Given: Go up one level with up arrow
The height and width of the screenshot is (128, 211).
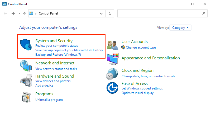Looking at the screenshot, I should pyautogui.click(x=25, y=13).
